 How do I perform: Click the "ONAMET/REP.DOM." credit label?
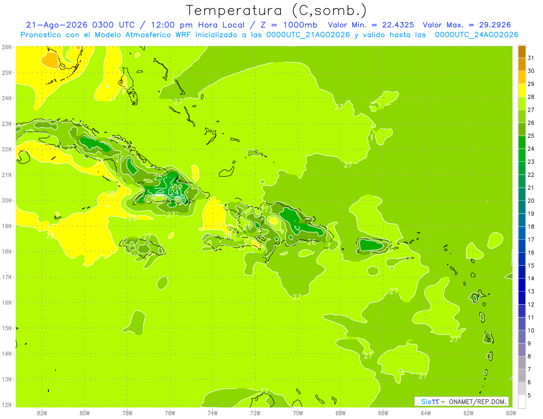click(477, 401)
